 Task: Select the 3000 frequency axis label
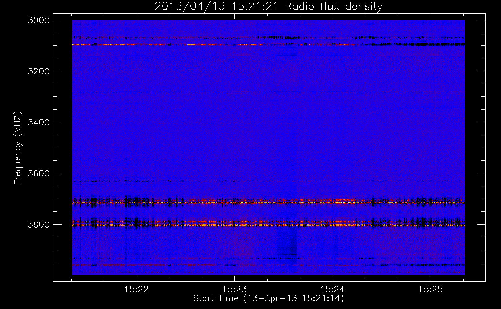click(x=39, y=20)
